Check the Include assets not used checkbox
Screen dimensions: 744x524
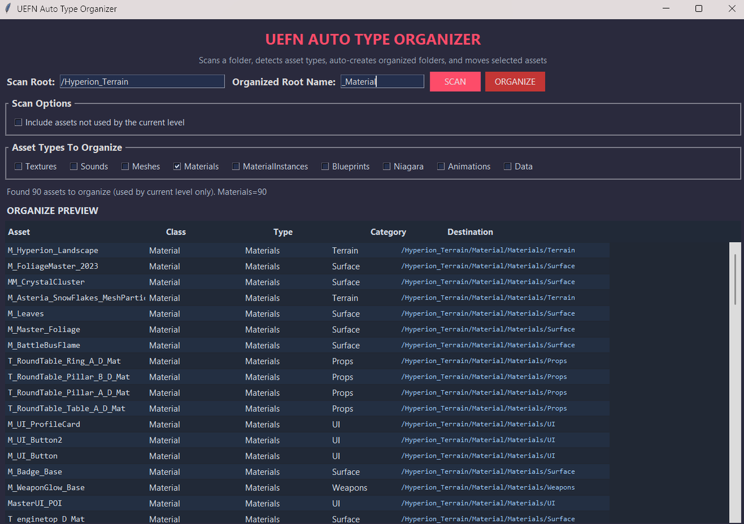click(x=18, y=123)
